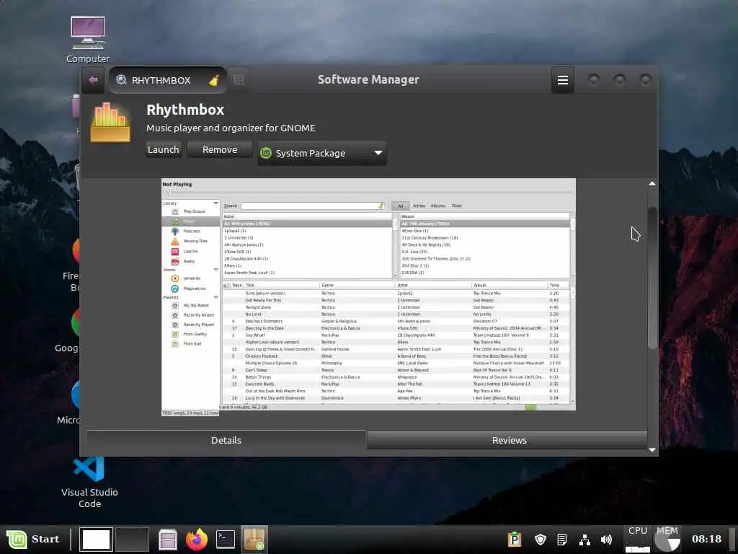Open the file manager from the taskbar
The height and width of the screenshot is (554, 738).
click(167, 540)
